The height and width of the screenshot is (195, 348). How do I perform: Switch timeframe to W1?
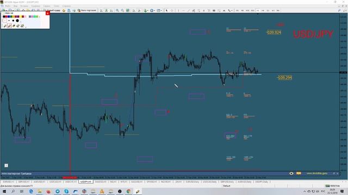click(x=273, y=10)
